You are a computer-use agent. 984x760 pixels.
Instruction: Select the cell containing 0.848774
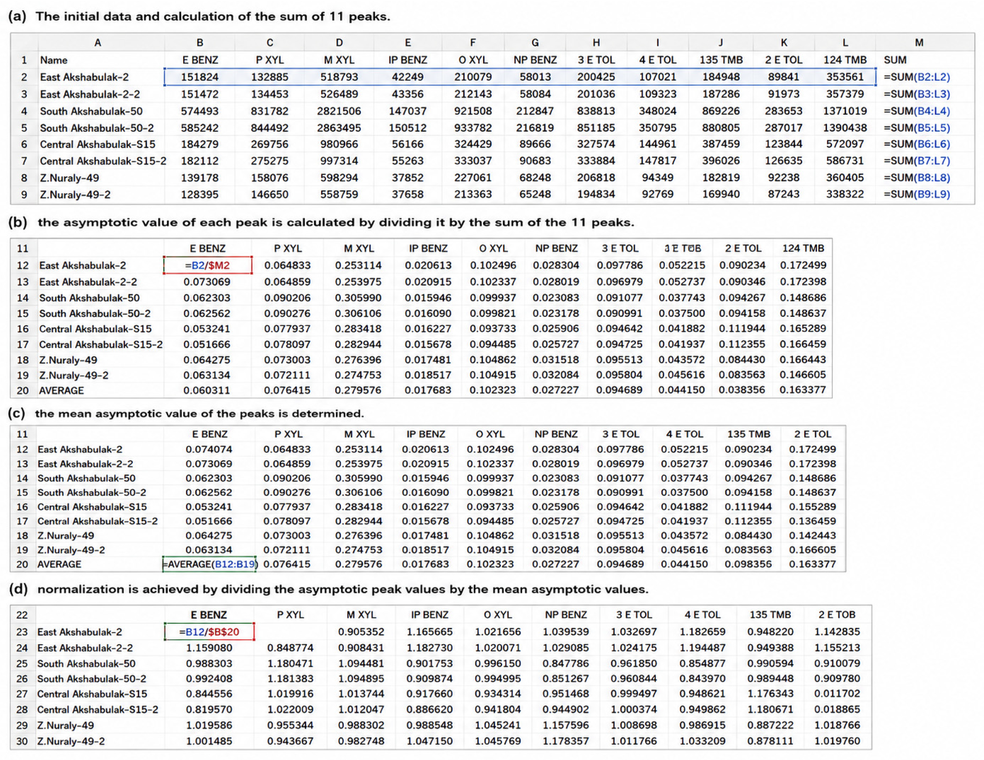point(290,648)
